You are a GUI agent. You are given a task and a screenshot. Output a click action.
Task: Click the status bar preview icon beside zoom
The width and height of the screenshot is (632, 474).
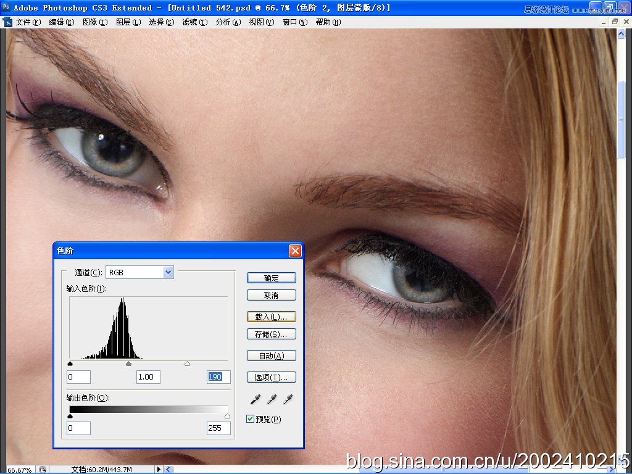point(43,470)
